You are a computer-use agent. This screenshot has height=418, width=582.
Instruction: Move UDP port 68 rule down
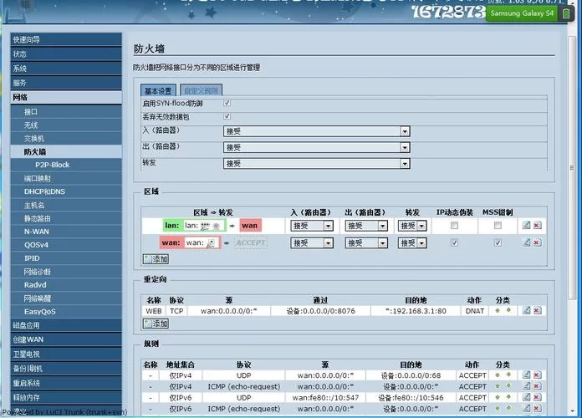(508, 375)
